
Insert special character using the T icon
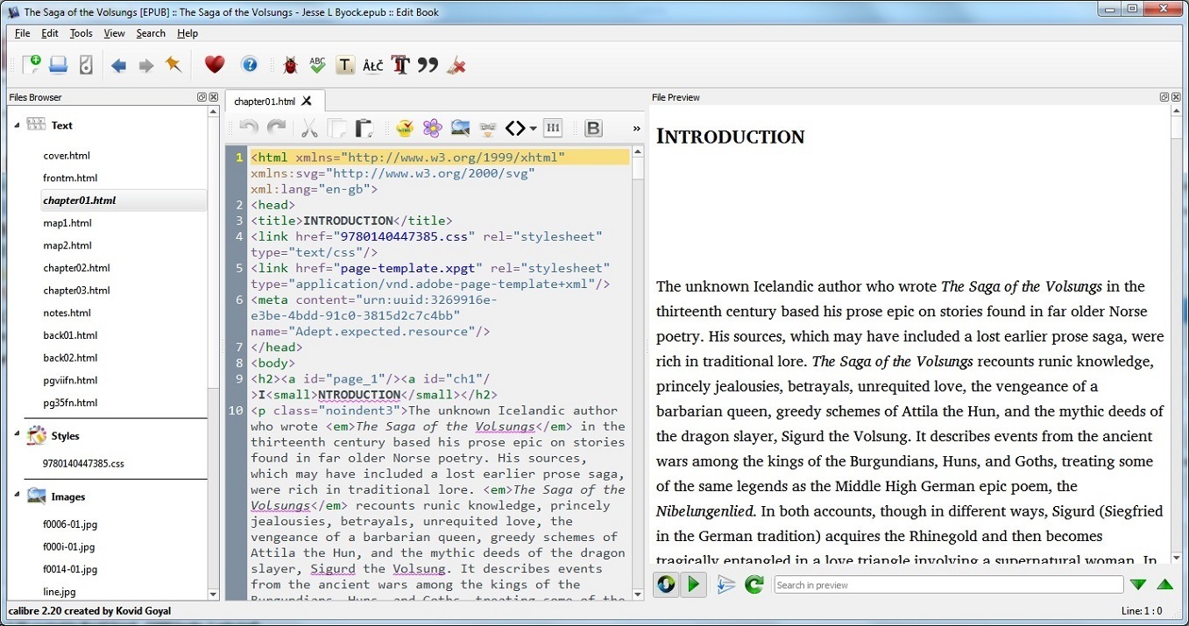click(x=344, y=65)
